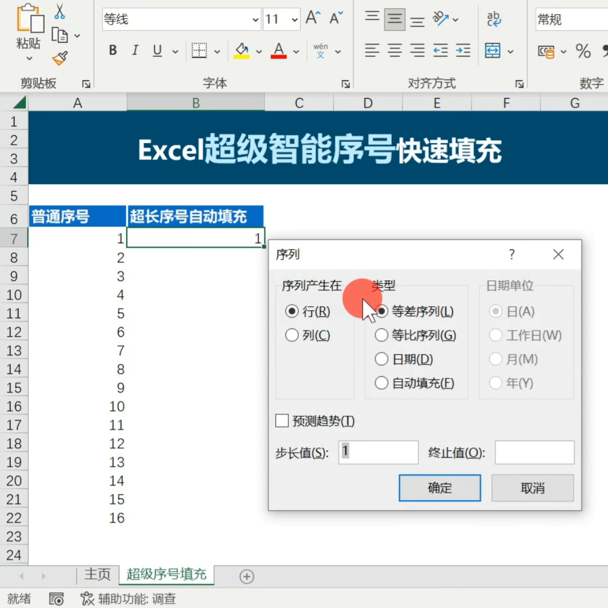The height and width of the screenshot is (608, 608).
Task: Select the 日期(D) radio button
Action: pos(382,359)
